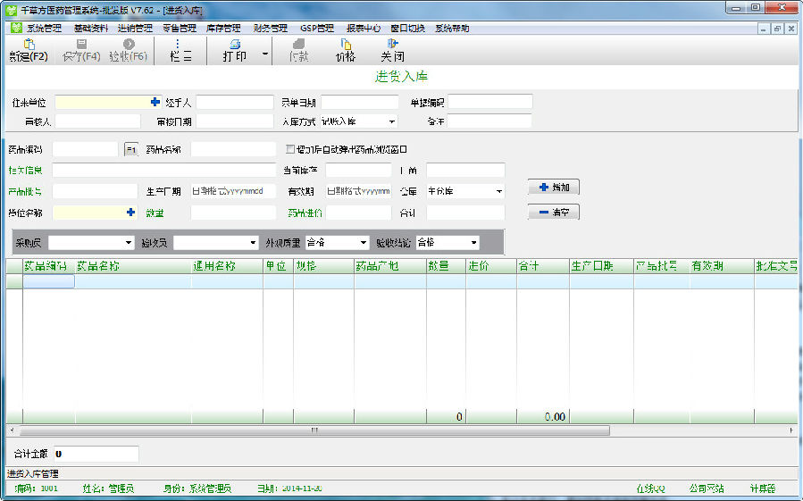Viewport: 803px width, 501px height.
Task: Open the 公司网站 link in status bar
Action: pos(707,488)
